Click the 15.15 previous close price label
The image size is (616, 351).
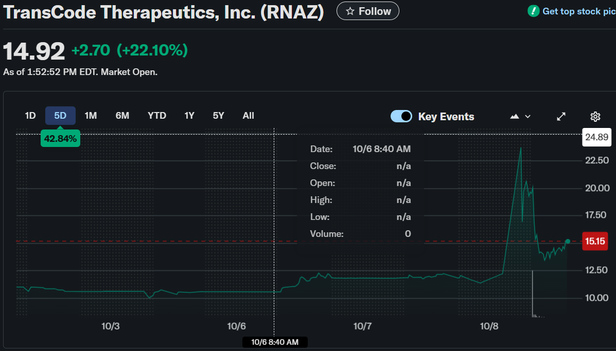pyautogui.click(x=594, y=241)
